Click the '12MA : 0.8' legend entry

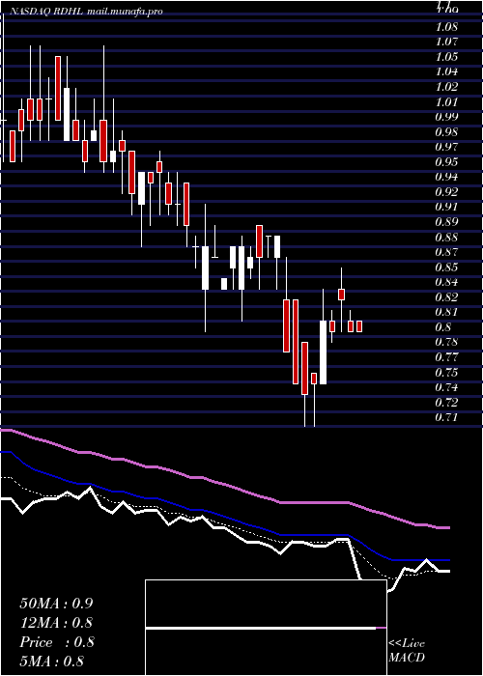pos(56,623)
